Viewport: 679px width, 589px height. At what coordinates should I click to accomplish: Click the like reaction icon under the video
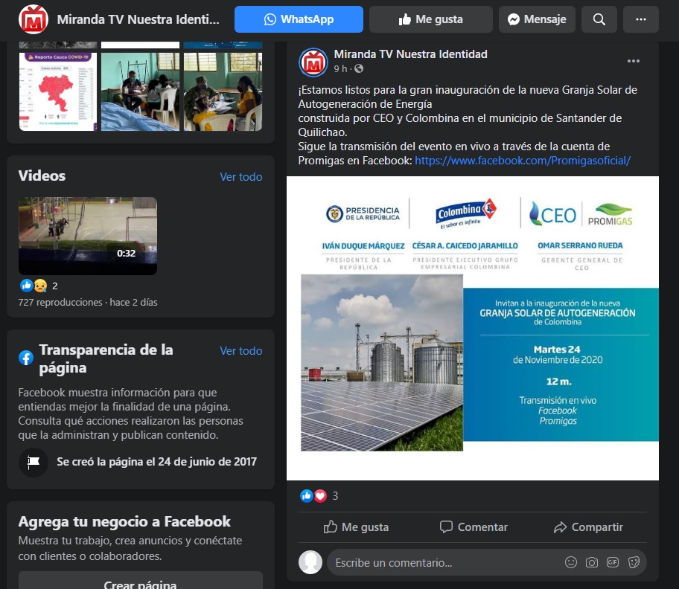click(x=26, y=286)
